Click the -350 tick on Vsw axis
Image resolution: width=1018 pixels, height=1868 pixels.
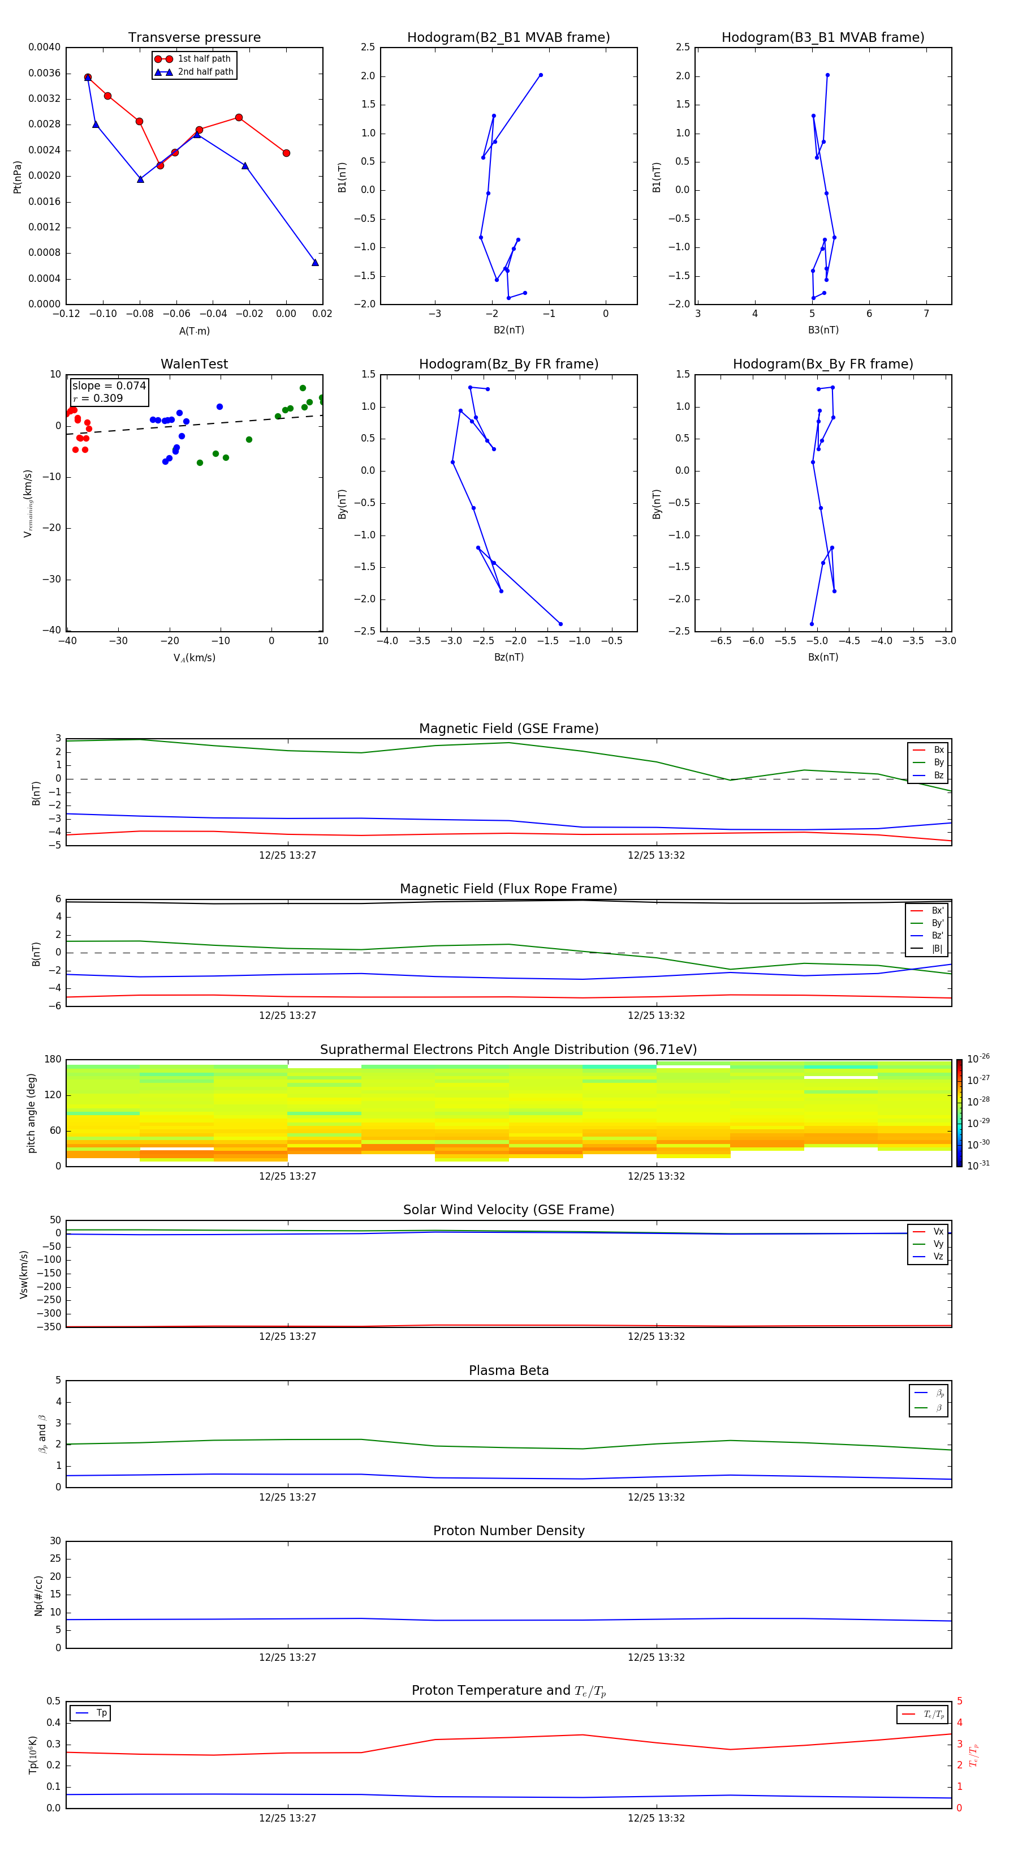[x=49, y=1327]
